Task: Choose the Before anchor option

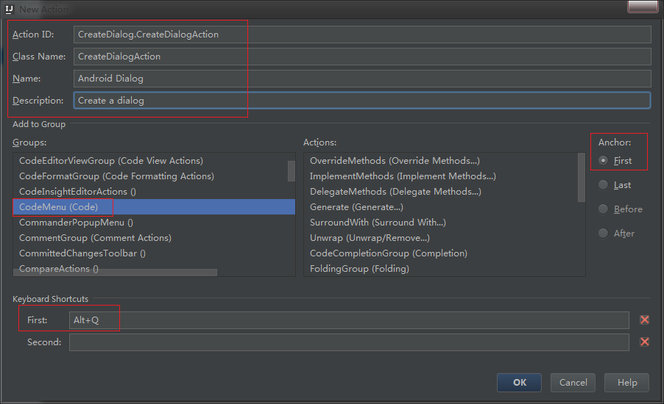Action: 604,209
